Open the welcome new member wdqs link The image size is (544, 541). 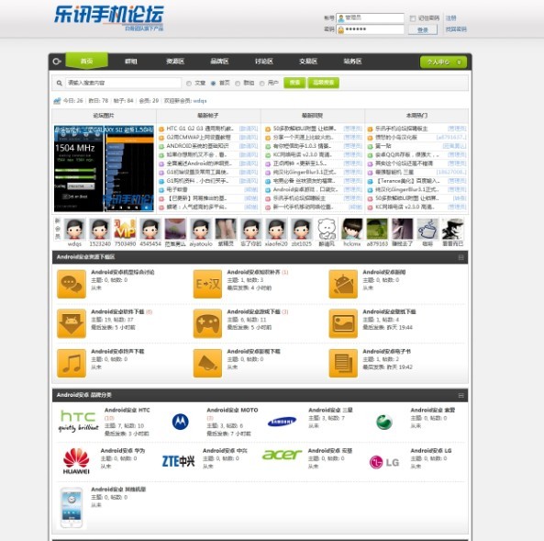tap(200, 101)
